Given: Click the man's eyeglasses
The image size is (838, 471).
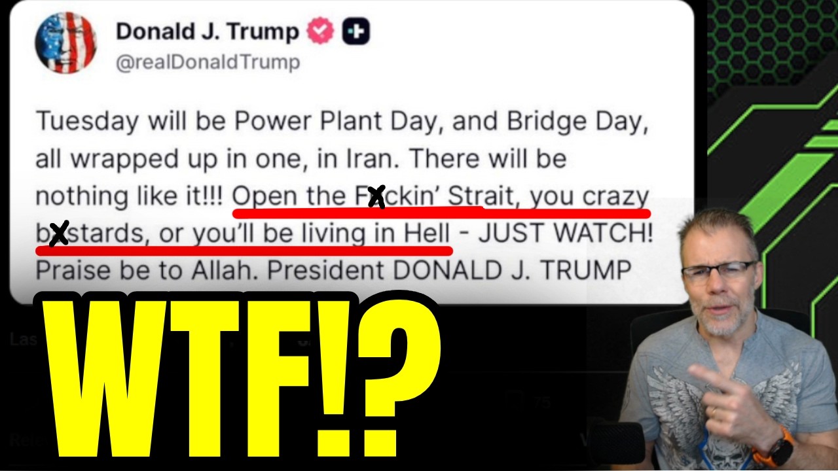Looking at the screenshot, I should (719, 270).
